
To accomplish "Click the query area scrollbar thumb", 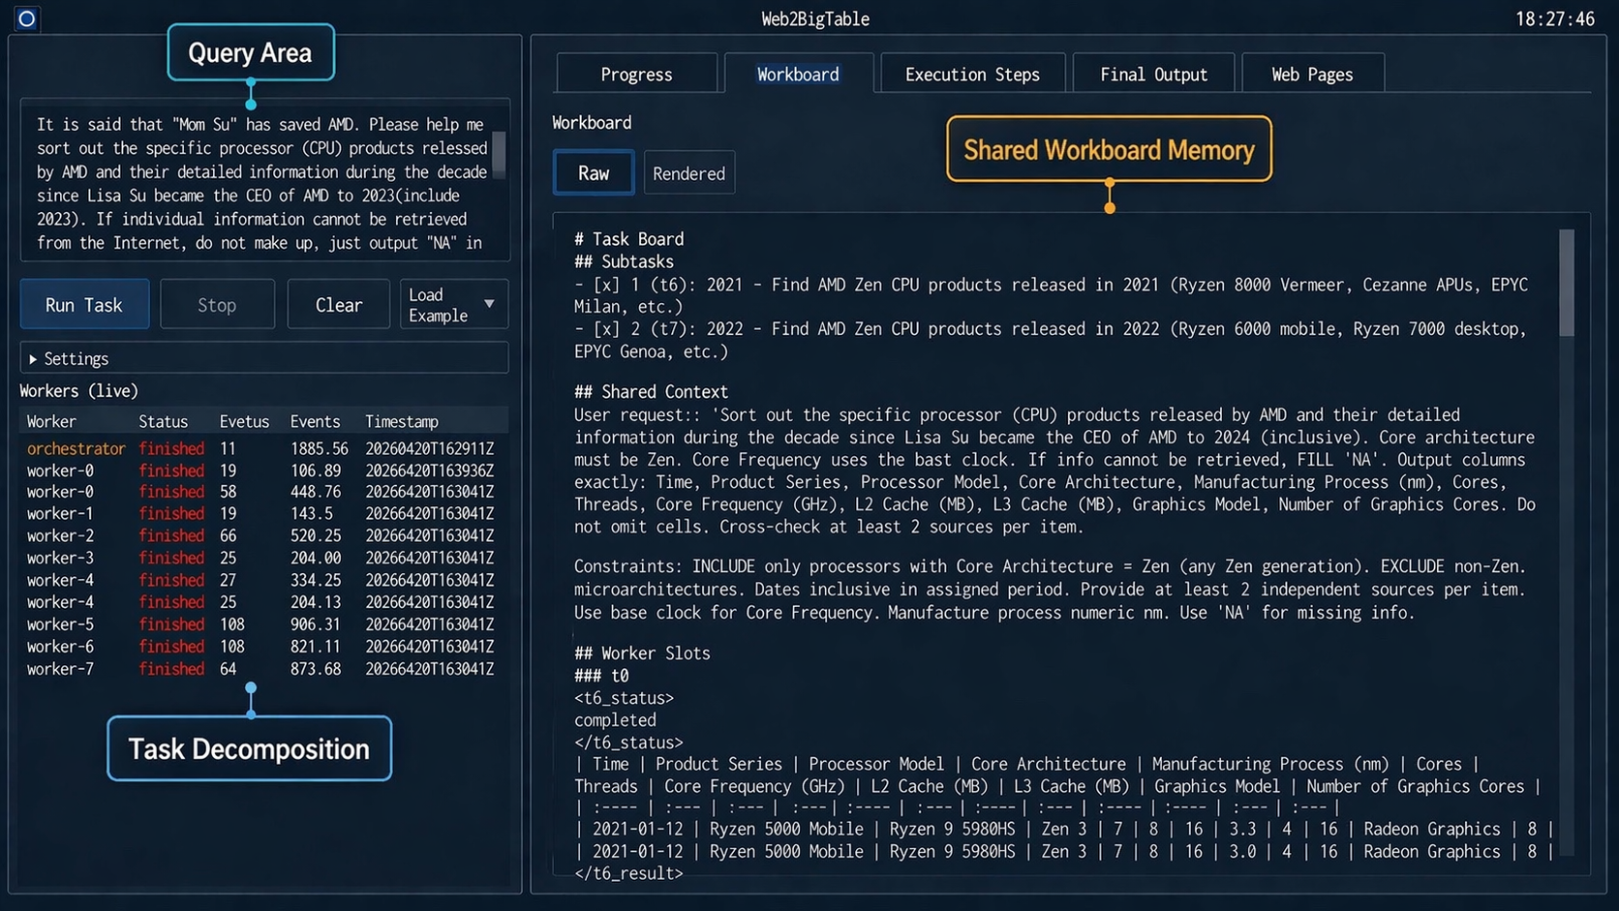I will click(x=499, y=155).
